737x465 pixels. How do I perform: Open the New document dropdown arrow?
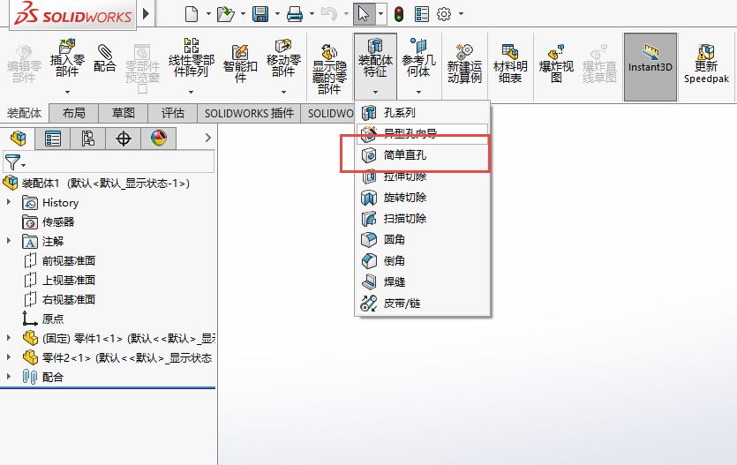pos(207,13)
